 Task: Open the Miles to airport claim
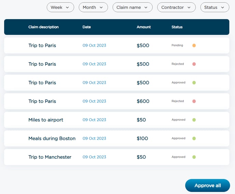tap(46, 120)
